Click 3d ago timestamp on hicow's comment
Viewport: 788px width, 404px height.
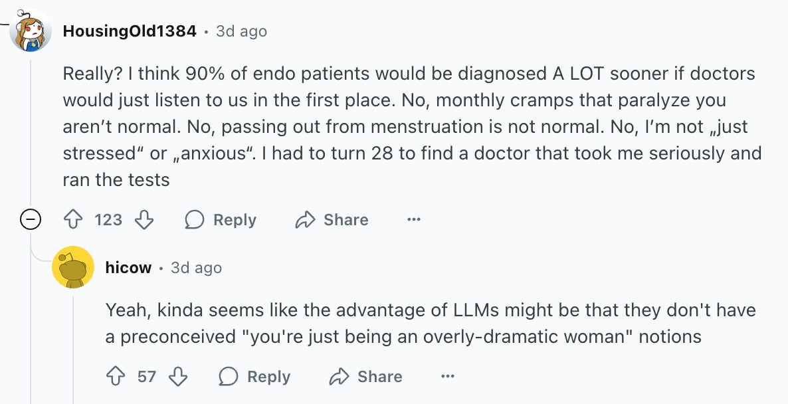tap(196, 268)
